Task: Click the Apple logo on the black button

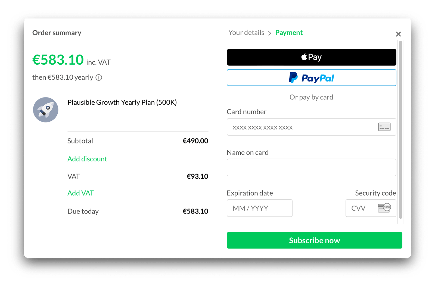Action: coord(304,57)
